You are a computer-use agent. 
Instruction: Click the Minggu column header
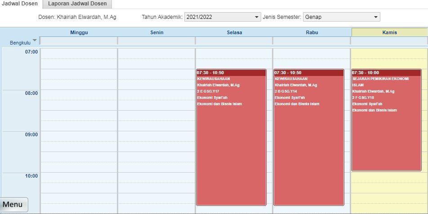[79, 32]
